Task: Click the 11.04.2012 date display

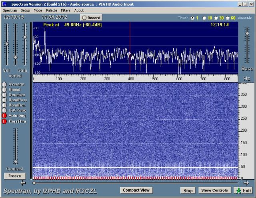Action: click(54, 17)
